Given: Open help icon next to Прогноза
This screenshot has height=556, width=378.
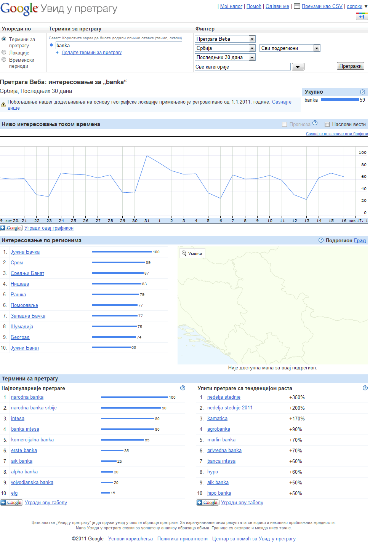Looking at the screenshot, I should point(315,123).
